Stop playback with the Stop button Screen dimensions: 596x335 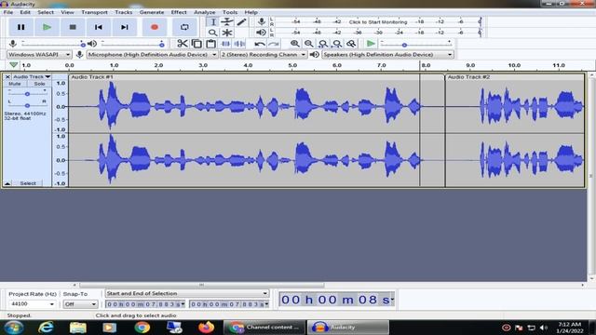click(x=73, y=27)
